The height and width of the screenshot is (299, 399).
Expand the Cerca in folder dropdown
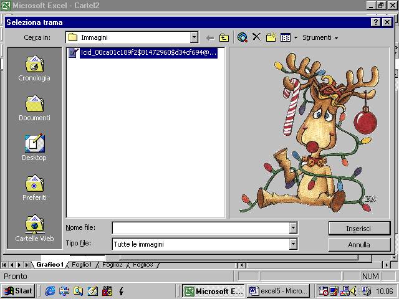(x=194, y=37)
